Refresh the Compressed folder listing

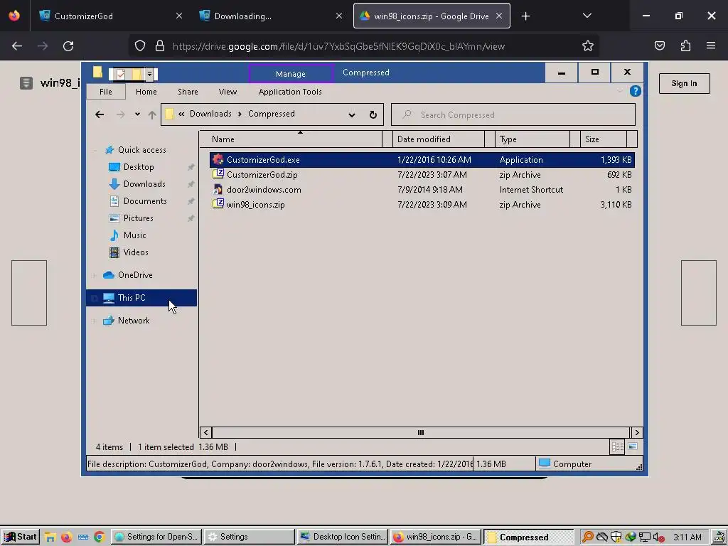click(x=373, y=114)
